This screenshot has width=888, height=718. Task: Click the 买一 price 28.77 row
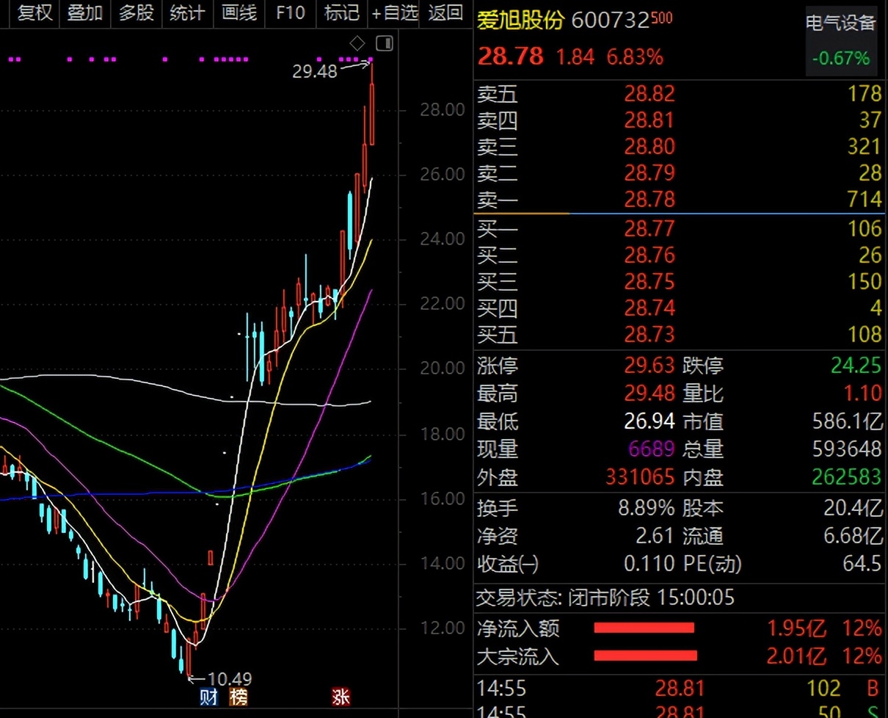point(649,229)
